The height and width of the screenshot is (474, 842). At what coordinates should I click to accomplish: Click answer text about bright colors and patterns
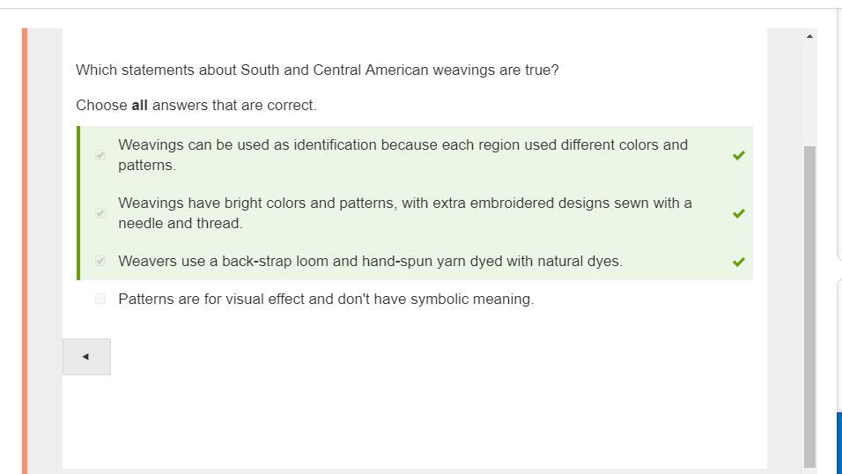pyautogui.click(x=405, y=213)
